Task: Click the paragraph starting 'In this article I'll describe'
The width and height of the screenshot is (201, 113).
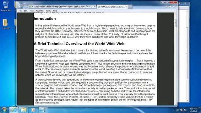Action: 95,31
